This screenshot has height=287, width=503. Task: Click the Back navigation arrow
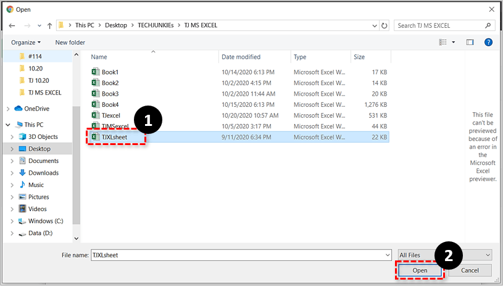[x=12, y=26]
